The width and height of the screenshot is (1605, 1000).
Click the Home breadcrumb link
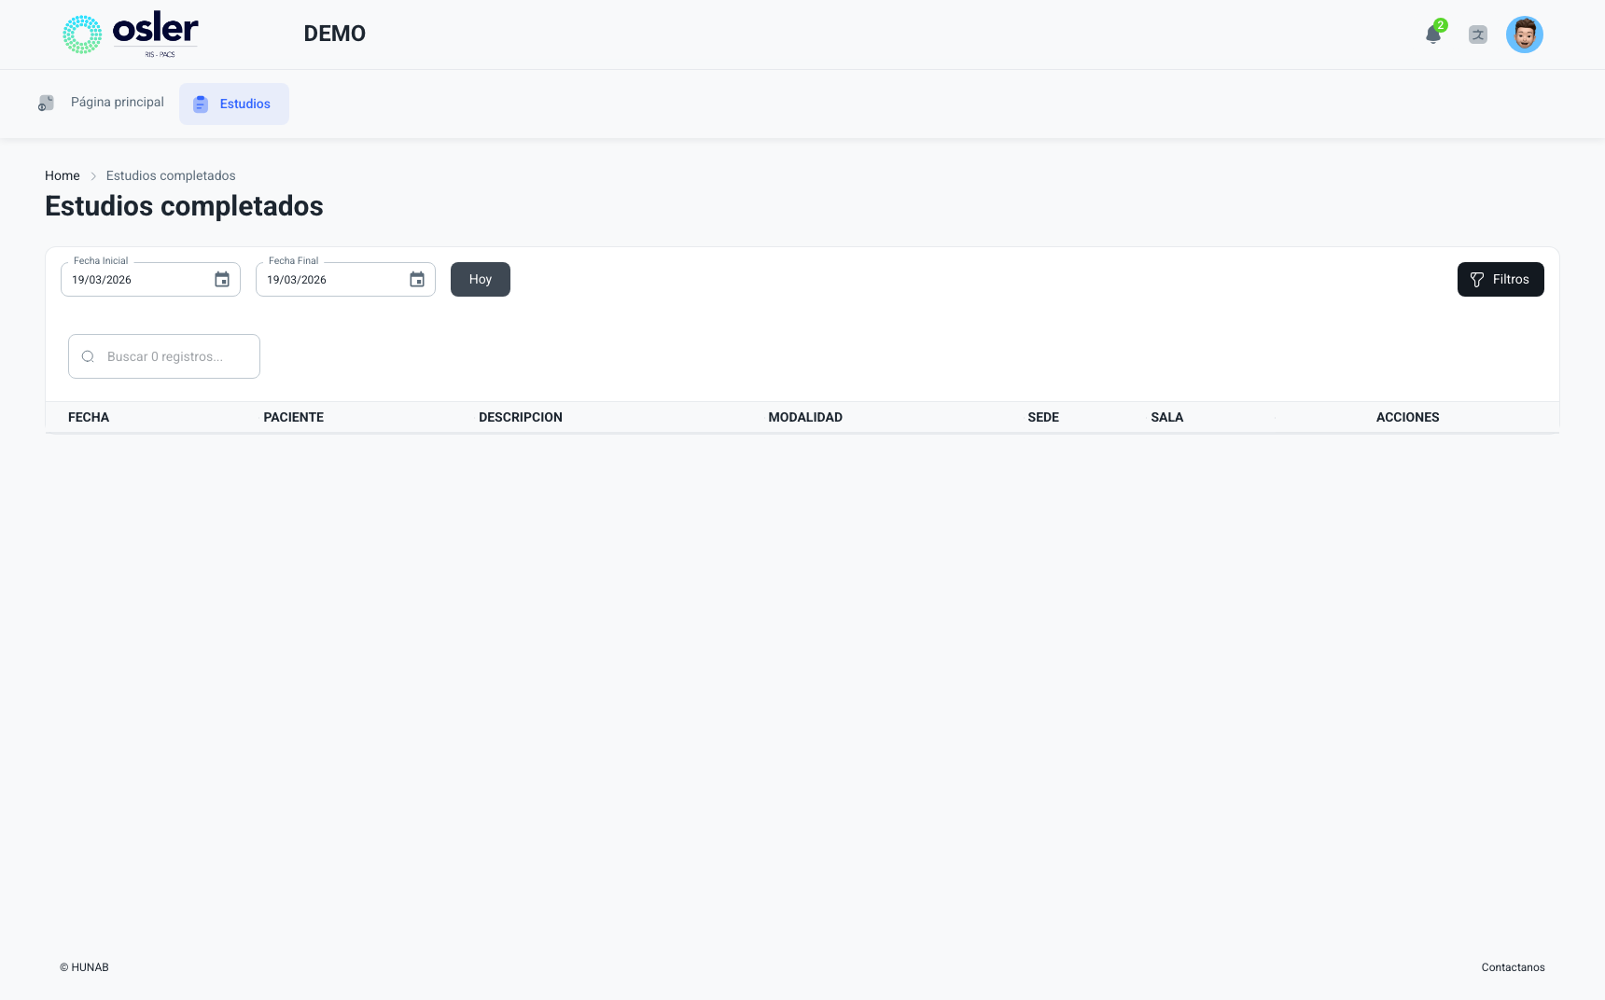[x=63, y=175]
